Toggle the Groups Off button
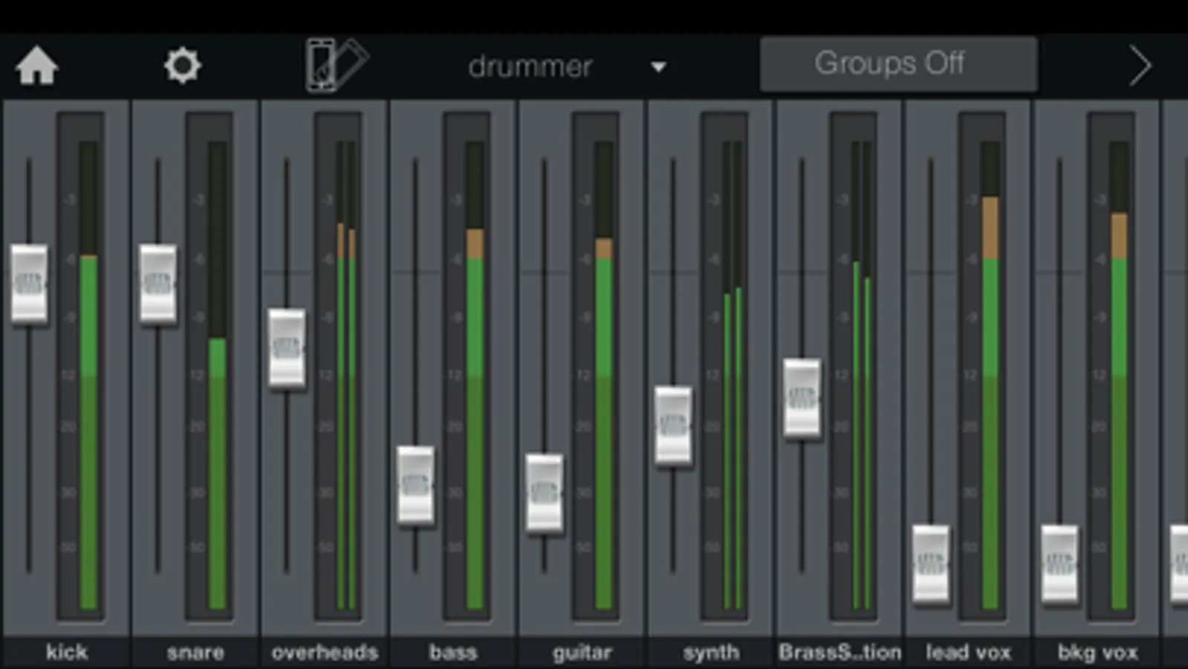Viewport: 1188px width, 669px height. click(x=898, y=64)
